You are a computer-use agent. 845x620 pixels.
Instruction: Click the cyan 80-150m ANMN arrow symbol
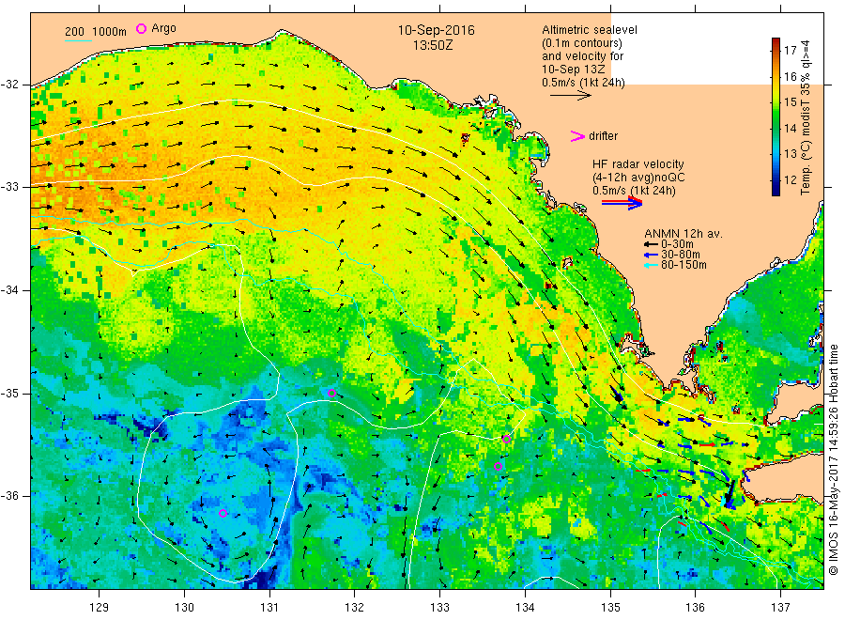(x=651, y=265)
